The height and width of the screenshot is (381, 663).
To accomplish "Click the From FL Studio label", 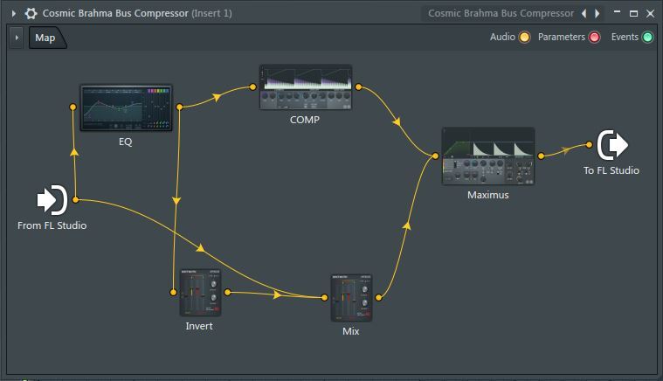I will 52,225.
